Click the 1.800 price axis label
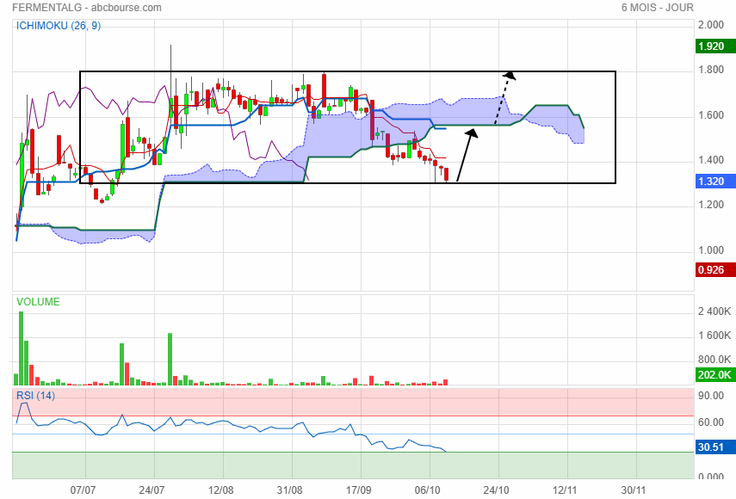 (711, 70)
